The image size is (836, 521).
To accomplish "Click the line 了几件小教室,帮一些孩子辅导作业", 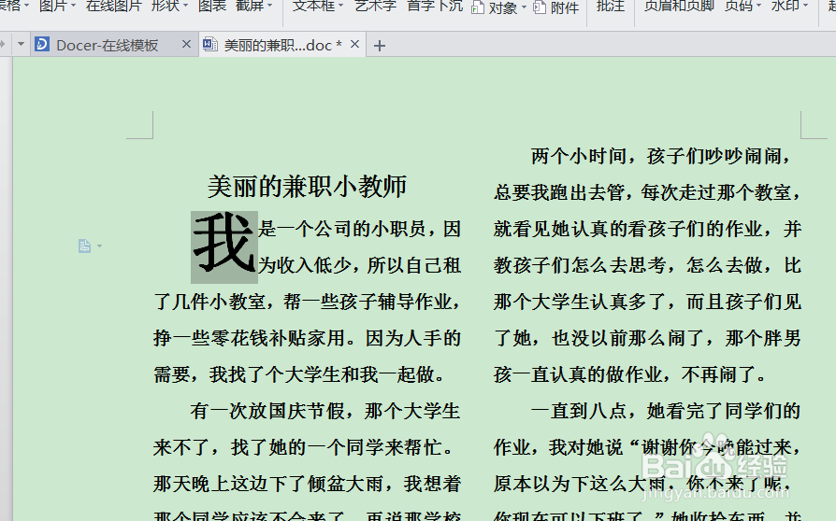I will 307,302.
